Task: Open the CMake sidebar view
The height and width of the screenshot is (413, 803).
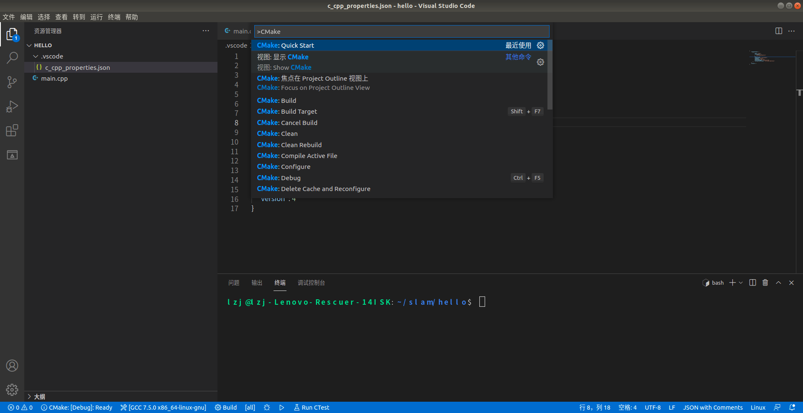Action: [12, 155]
